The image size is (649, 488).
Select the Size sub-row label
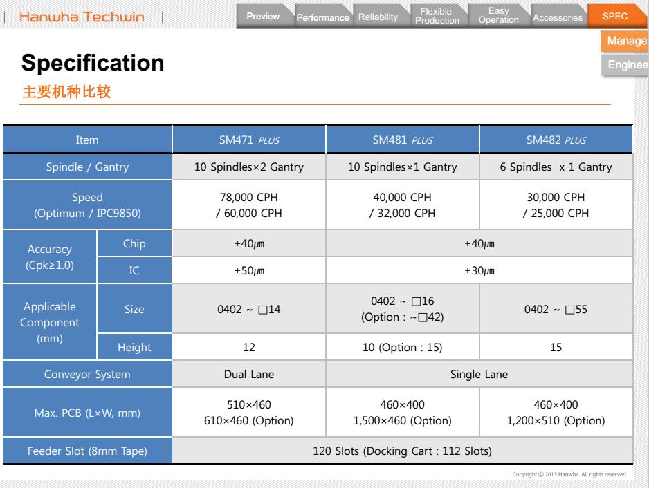tap(134, 309)
